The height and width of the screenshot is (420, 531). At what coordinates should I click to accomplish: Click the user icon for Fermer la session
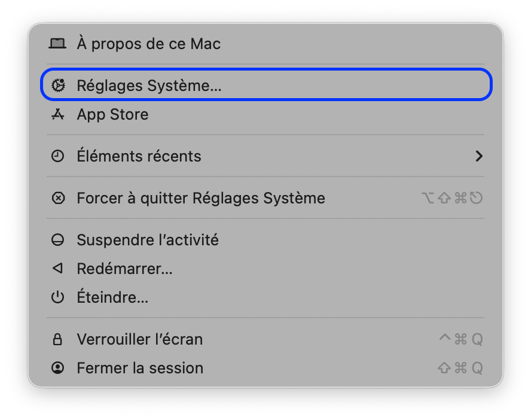57,368
